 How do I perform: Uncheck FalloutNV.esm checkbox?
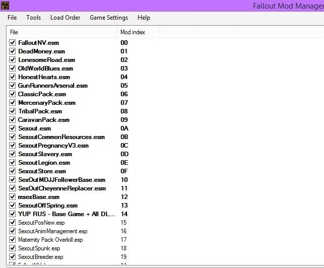click(x=13, y=42)
